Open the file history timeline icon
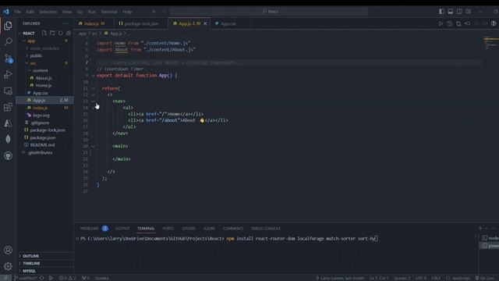 (x=449, y=23)
